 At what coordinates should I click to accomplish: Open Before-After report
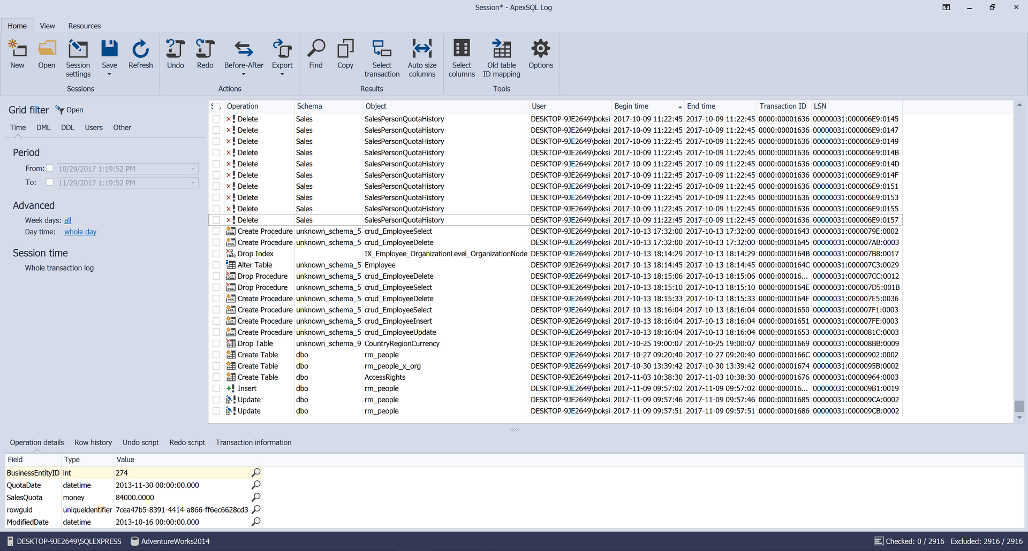pyautogui.click(x=244, y=53)
